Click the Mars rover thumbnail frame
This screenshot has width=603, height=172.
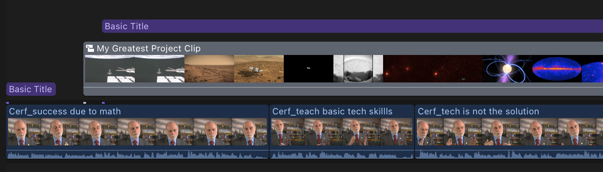[x=259, y=69]
